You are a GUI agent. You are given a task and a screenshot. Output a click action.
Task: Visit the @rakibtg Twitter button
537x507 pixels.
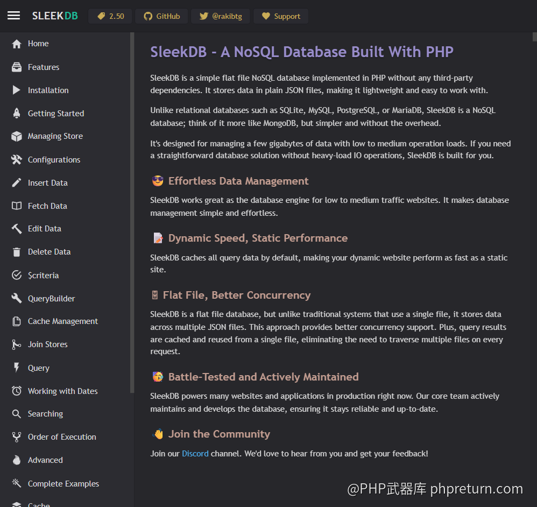pos(221,16)
